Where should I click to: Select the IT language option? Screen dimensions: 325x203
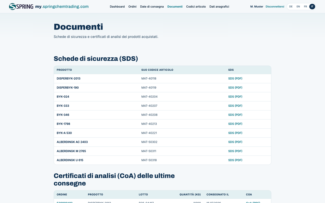tap(312, 6)
